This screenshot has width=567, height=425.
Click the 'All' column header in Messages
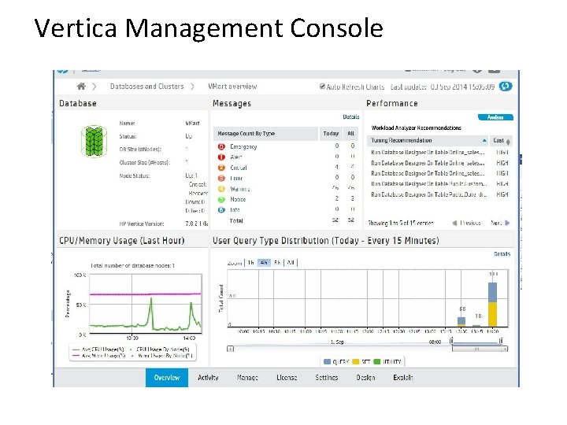350,134
